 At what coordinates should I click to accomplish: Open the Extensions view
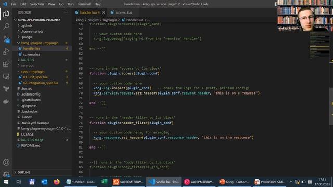click(x=6, y=64)
